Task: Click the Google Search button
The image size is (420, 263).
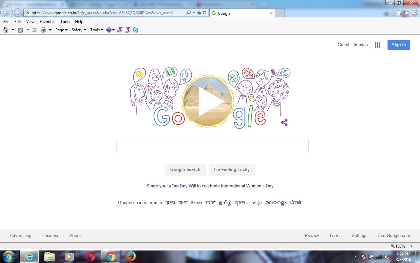Action: pyautogui.click(x=185, y=170)
